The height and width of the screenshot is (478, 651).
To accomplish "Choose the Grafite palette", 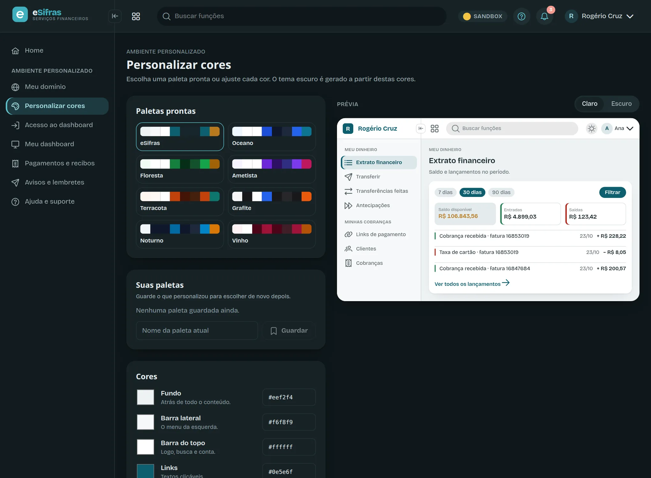I will (x=272, y=202).
